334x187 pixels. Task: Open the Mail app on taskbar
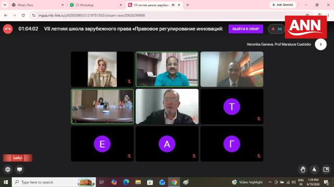(162, 182)
